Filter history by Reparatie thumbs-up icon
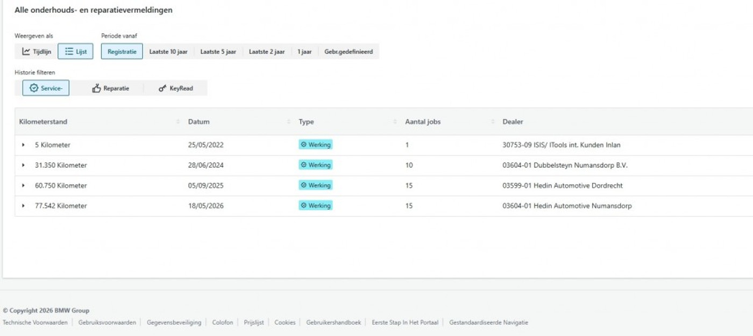Screen dimensions: 753x336 (96, 89)
